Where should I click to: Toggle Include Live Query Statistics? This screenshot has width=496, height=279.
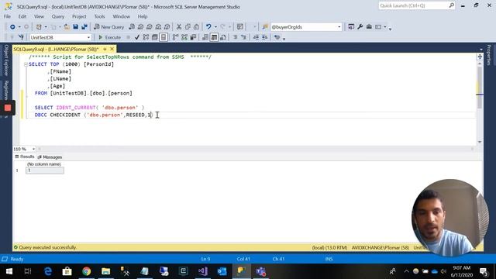tap(184, 37)
